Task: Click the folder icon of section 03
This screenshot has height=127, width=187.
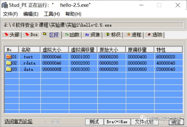Action: coord(9,69)
